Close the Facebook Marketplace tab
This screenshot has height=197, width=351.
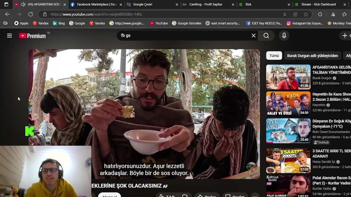[x=121, y=5]
